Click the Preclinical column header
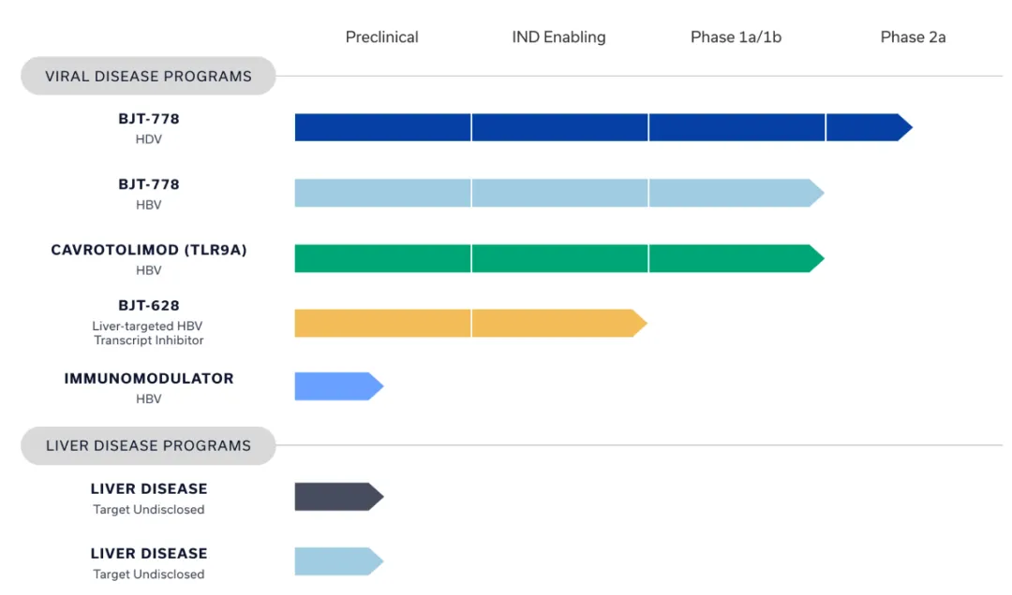Viewport: 1012px width, 595px height. coord(381,37)
